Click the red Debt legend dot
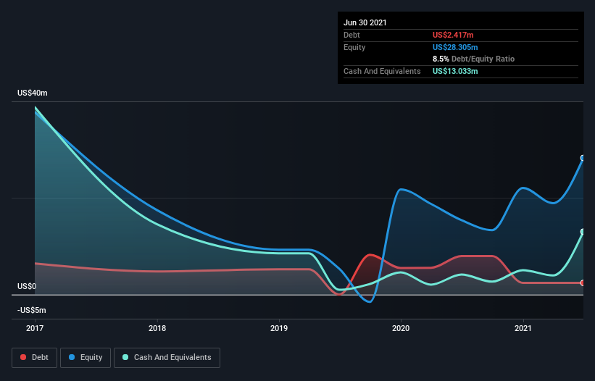Image resolution: width=595 pixels, height=381 pixels. [23, 357]
